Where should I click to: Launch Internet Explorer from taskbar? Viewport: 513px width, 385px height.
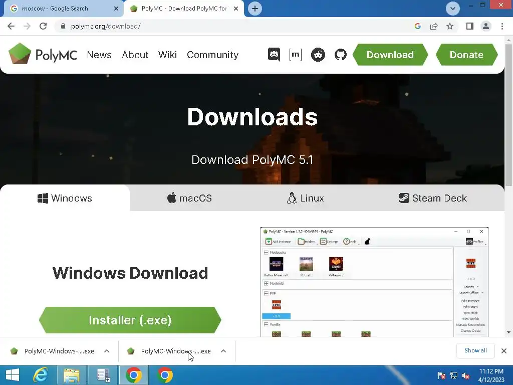[41, 375]
